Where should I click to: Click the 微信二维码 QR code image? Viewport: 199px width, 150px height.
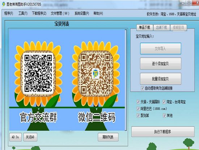tap(96, 74)
